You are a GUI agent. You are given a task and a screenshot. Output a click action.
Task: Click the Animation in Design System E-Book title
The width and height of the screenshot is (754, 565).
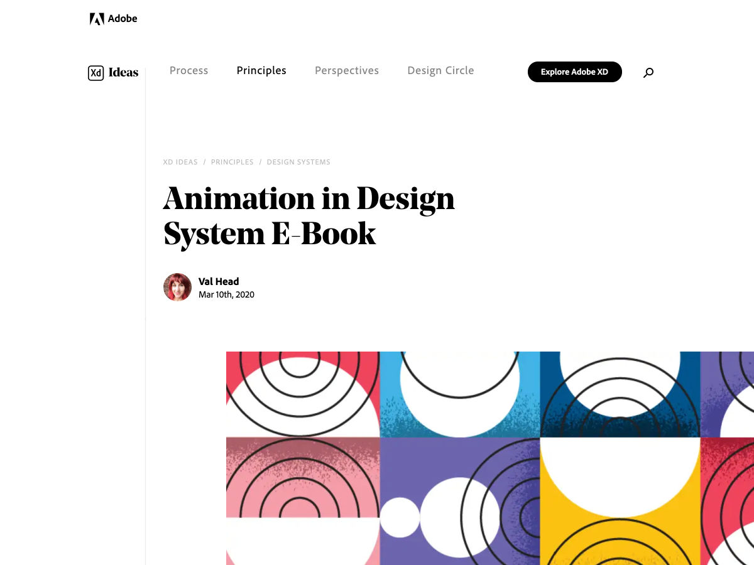[309, 216]
